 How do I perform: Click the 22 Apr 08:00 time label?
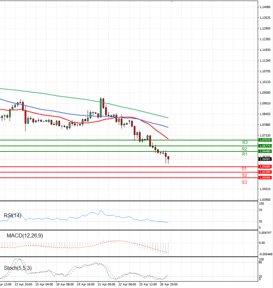127,284
